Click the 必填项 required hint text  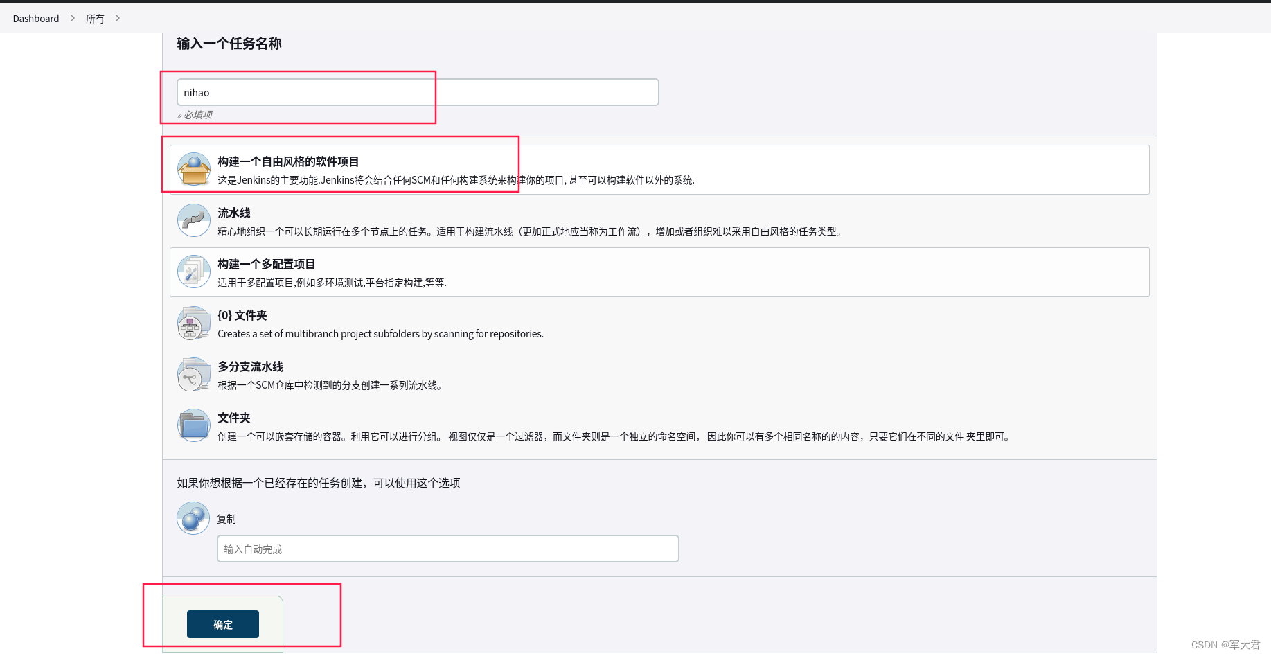[x=195, y=115]
